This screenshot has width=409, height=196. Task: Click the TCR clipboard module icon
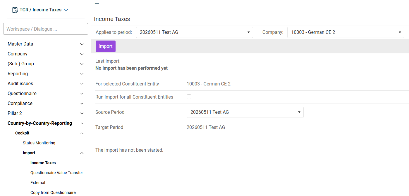click(x=15, y=10)
